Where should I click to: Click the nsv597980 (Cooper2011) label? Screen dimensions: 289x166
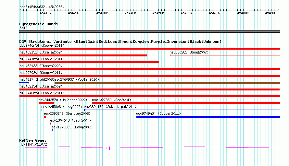pos(41,73)
